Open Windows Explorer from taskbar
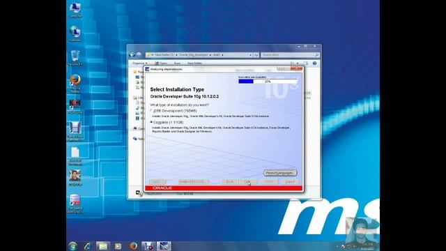 [103, 246]
